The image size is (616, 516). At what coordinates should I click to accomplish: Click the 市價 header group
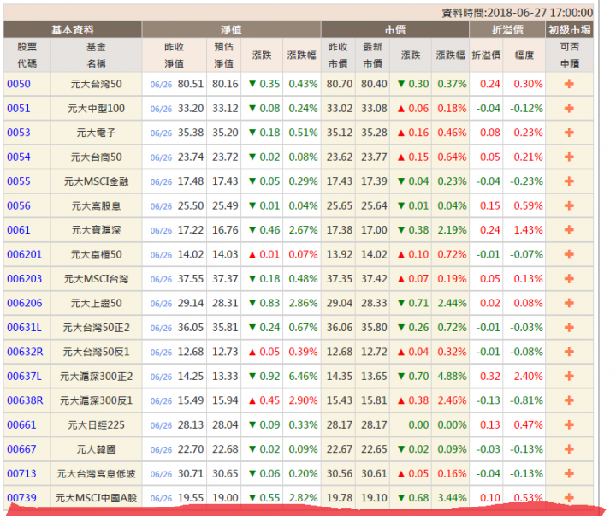(x=394, y=29)
